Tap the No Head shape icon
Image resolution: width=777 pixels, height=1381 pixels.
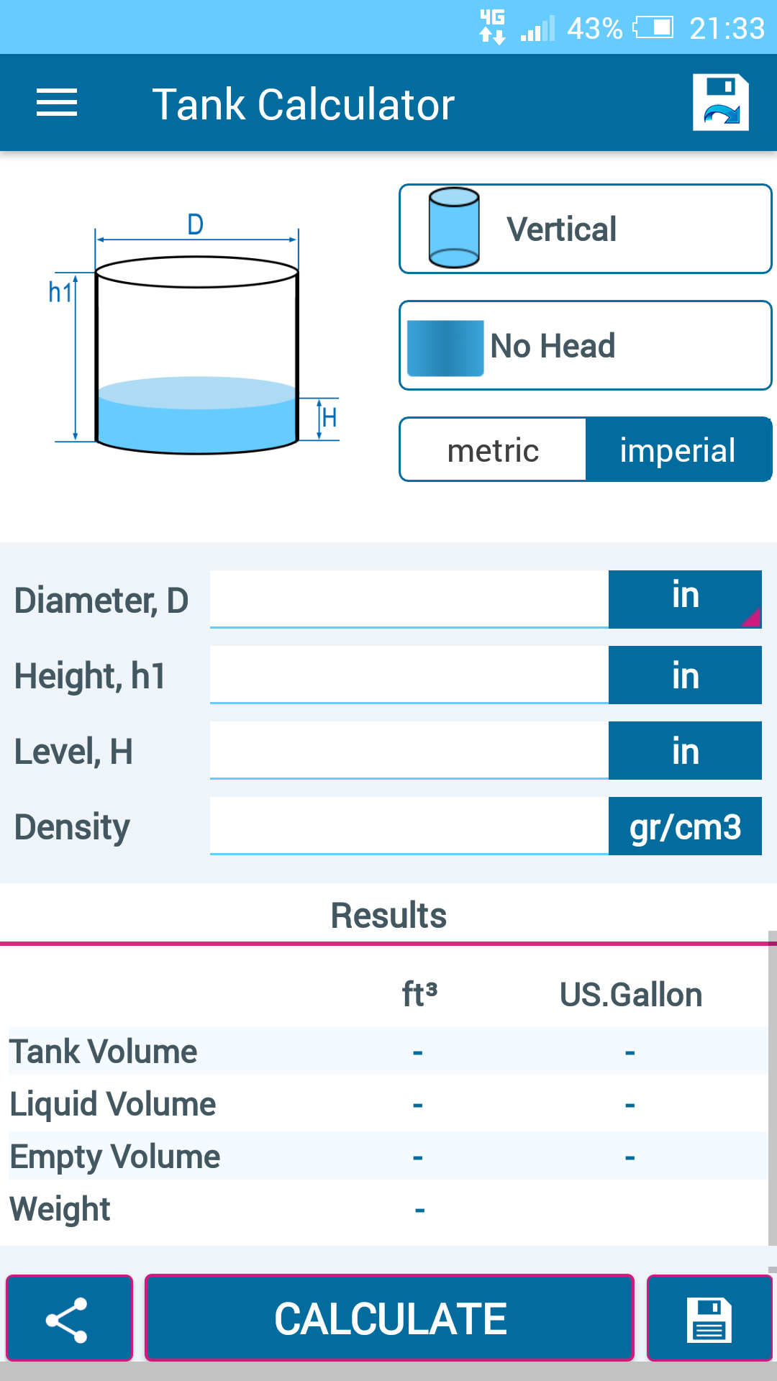(x=445, y=347)
